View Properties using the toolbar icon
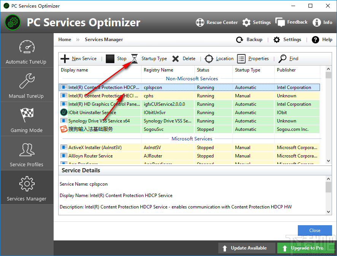The image size is (337, 256). 242,59
